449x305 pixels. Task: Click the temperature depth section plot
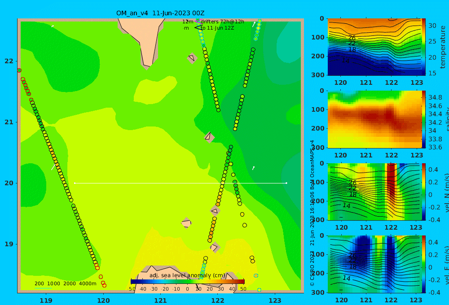pyautogui.click(x=374, y=47)
